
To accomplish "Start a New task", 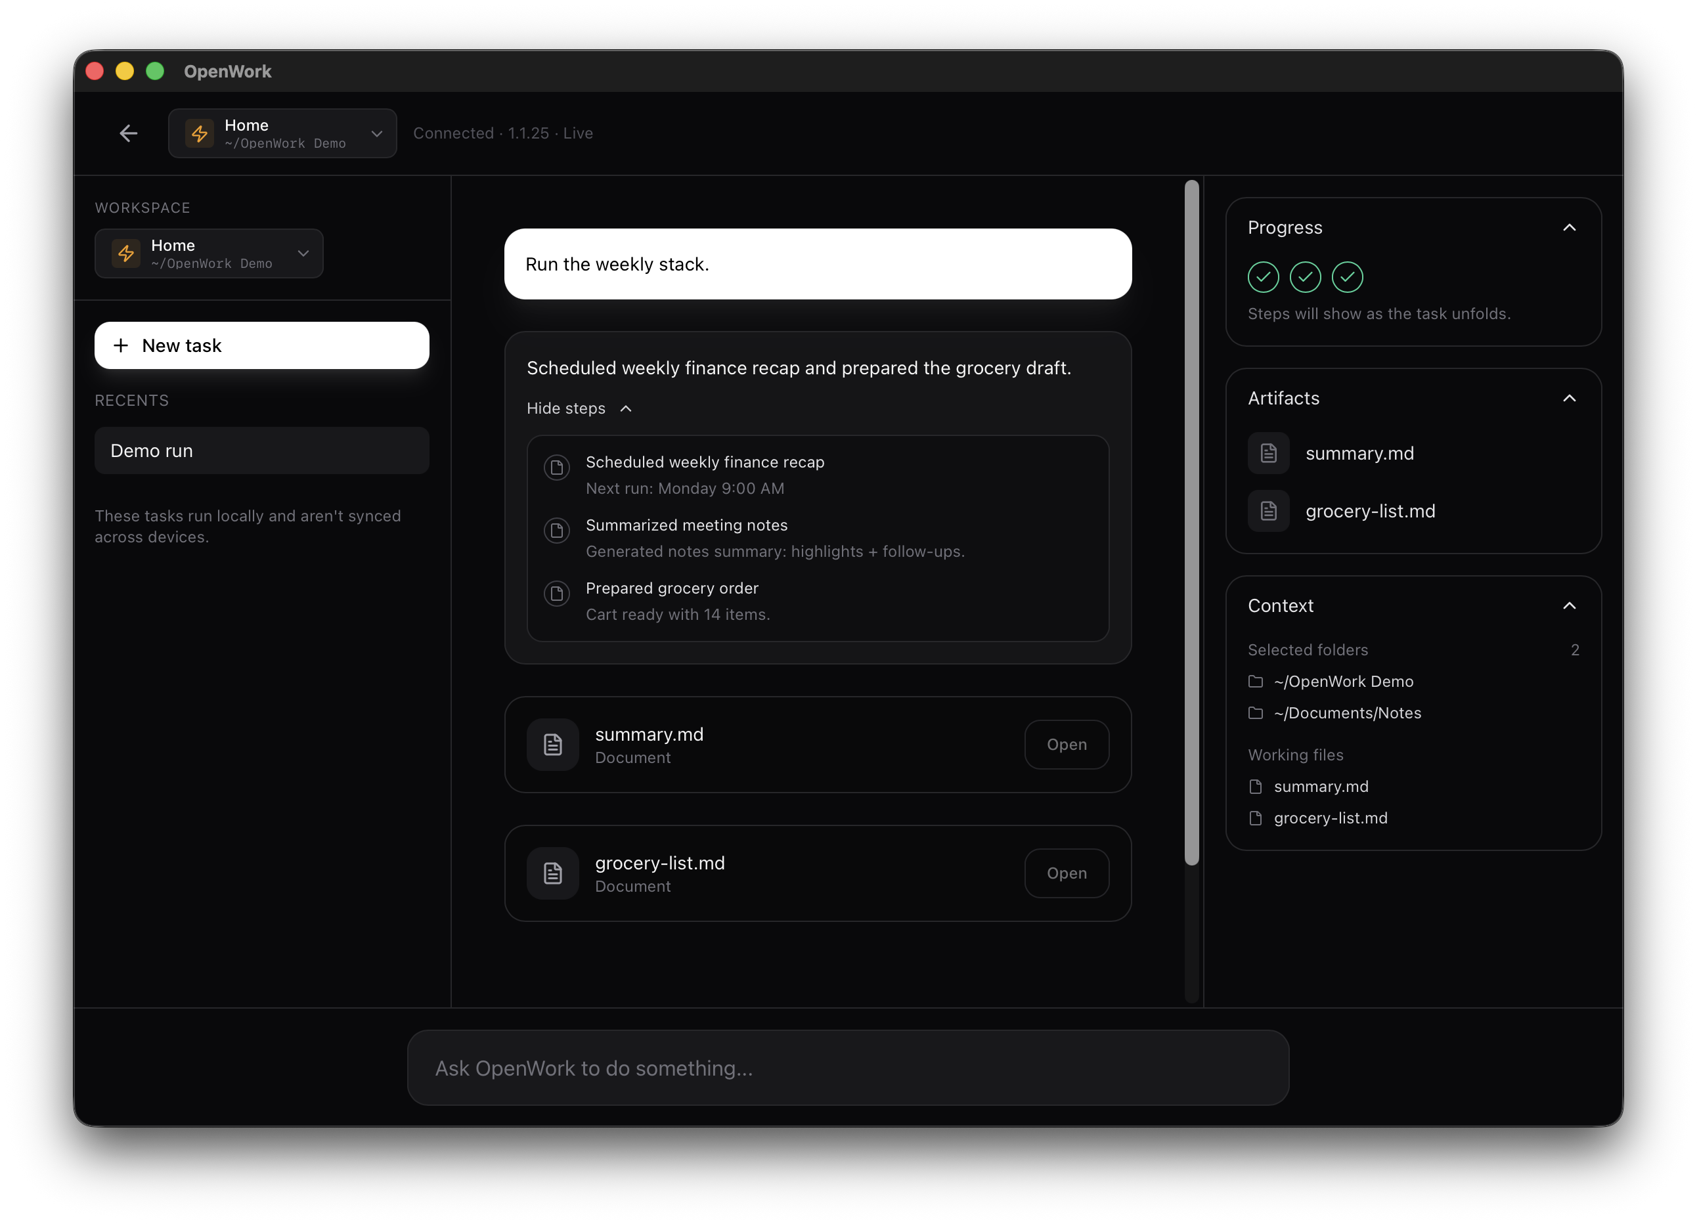I will click(x=261, y=345).
